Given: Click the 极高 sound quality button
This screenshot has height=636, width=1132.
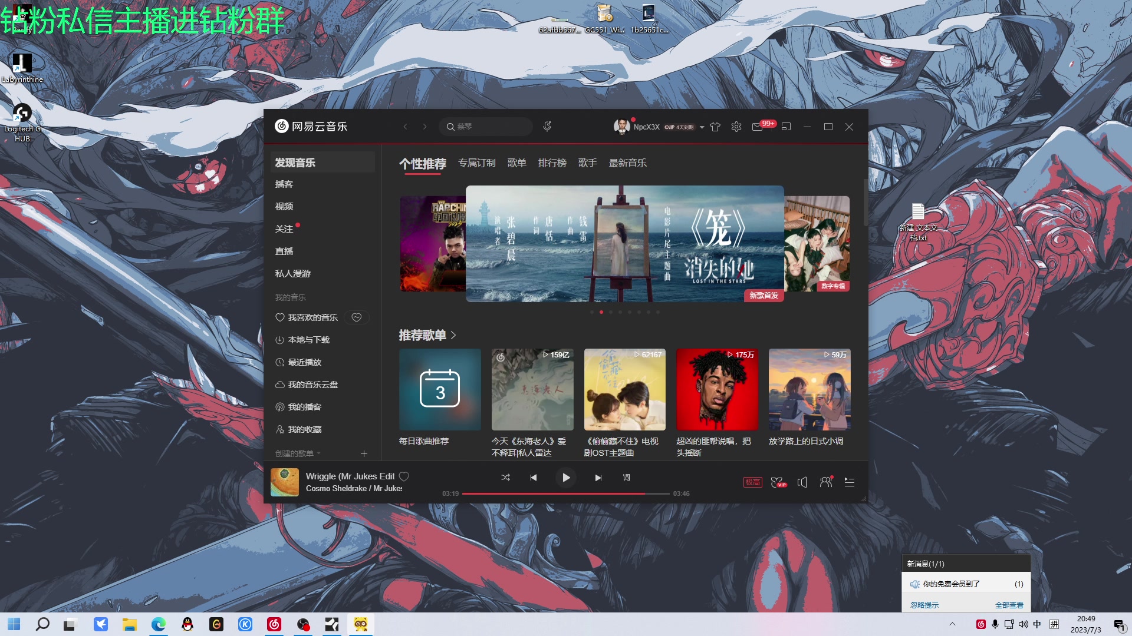Looking at the screenshot, I should (x=752, y=482).
